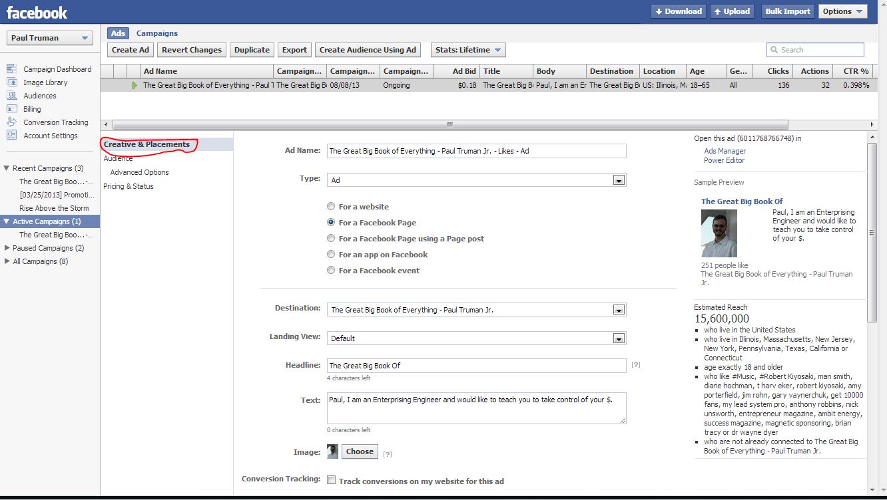Image resolution: width=887 pixels, height=500 pixels.
Task: Click Revert Changes
Action: click(x=192, y=50)
